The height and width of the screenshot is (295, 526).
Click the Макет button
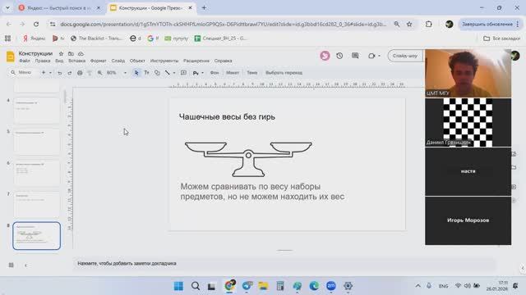pos(233,73)
